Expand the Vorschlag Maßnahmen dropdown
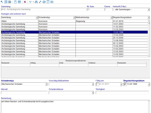The image size is (151, 113). click(x=93, y=84)
